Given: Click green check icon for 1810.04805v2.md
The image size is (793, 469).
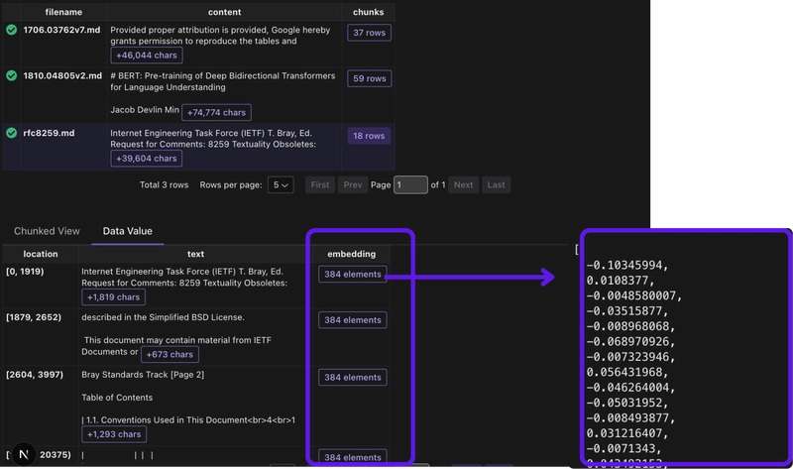Looking at the screenshot, I should (x=11, y=76).
